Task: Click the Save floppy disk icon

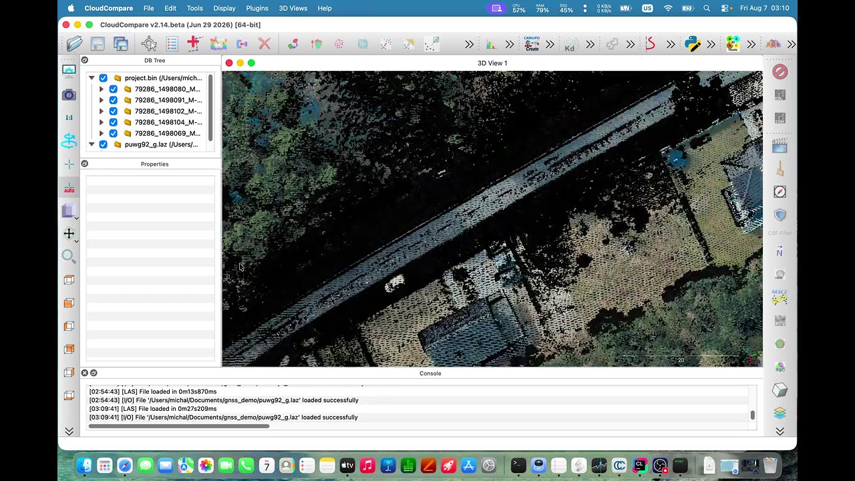Action: [98, 44]
